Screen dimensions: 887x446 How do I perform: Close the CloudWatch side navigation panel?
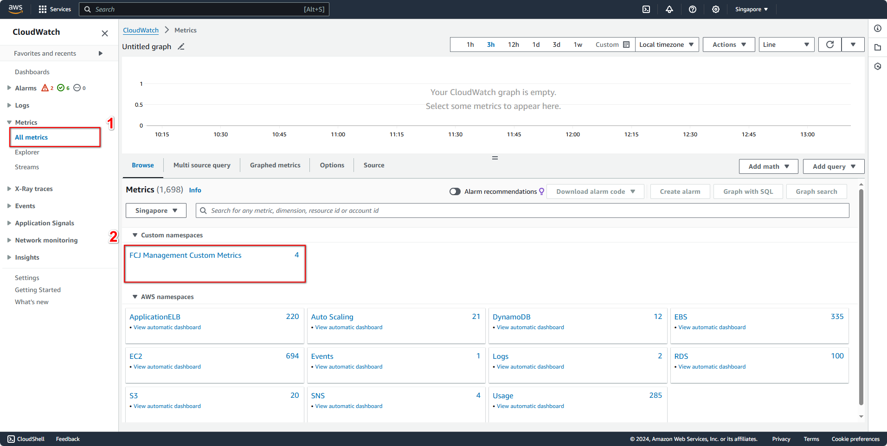(105, 33)
